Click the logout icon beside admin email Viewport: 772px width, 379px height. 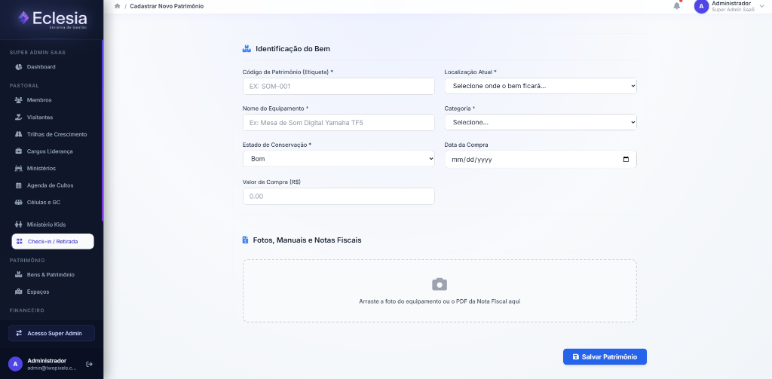pyautogui.click(x=89, y=364)
